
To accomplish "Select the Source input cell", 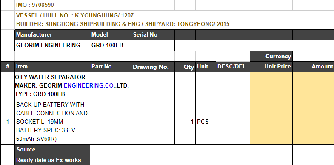I will point(170,150).
